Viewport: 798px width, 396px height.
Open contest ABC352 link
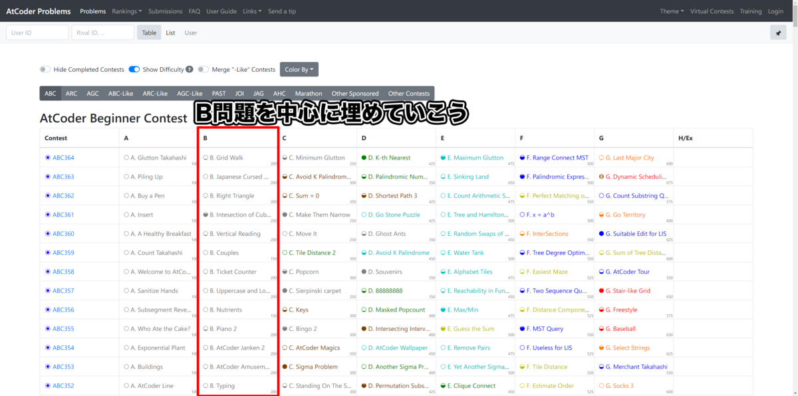pyautogui.click(x=63, y=386)
